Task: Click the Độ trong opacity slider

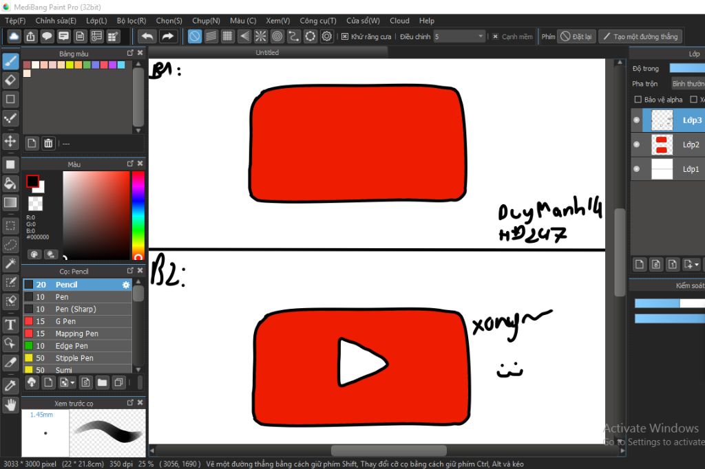Action: tap(687, 68)
